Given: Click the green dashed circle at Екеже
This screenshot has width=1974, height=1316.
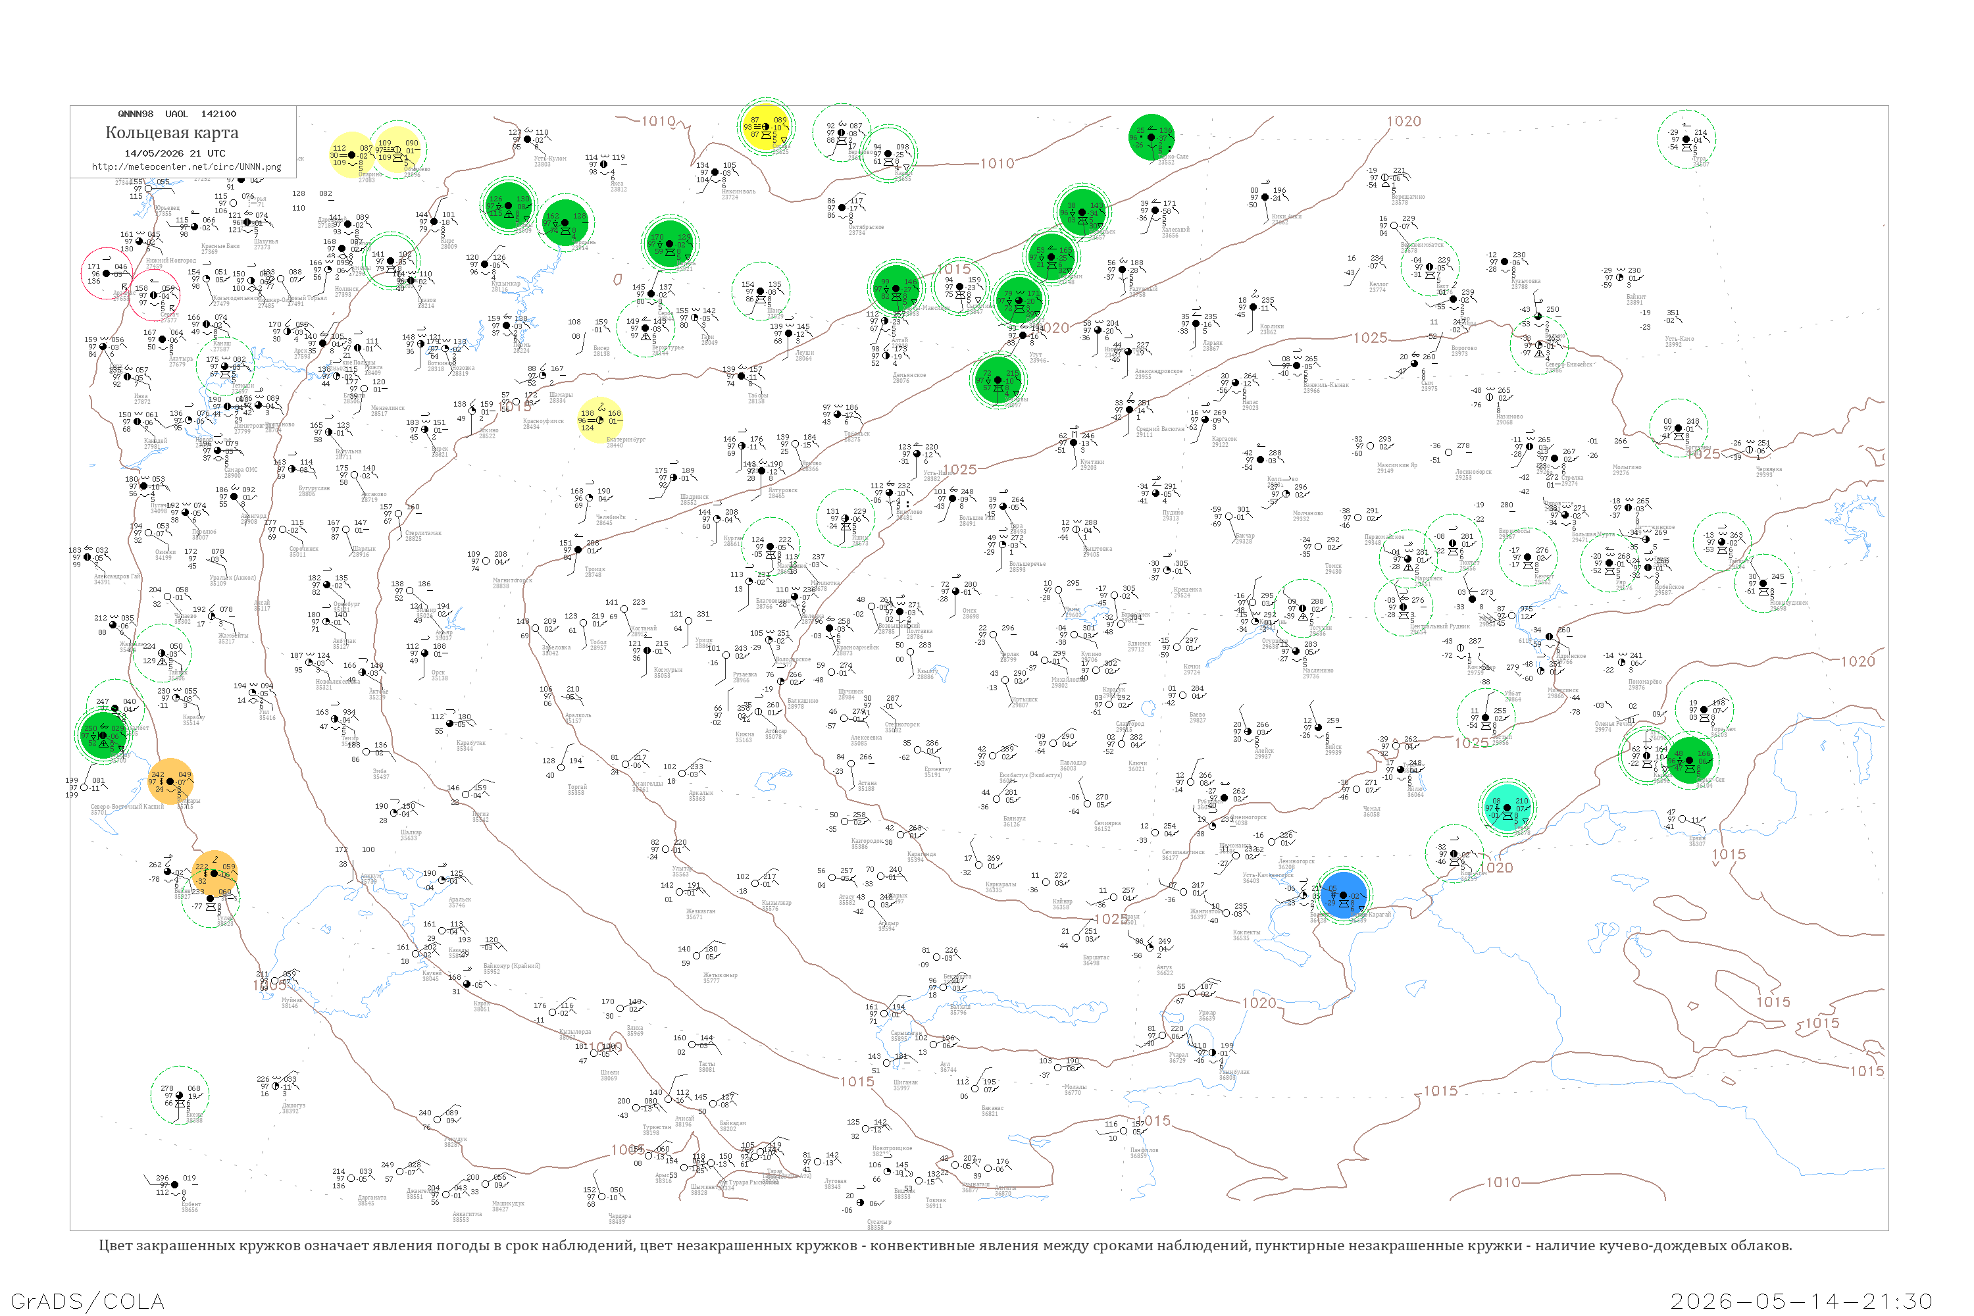Looking at the screenshot, I should coord(180,1096).
